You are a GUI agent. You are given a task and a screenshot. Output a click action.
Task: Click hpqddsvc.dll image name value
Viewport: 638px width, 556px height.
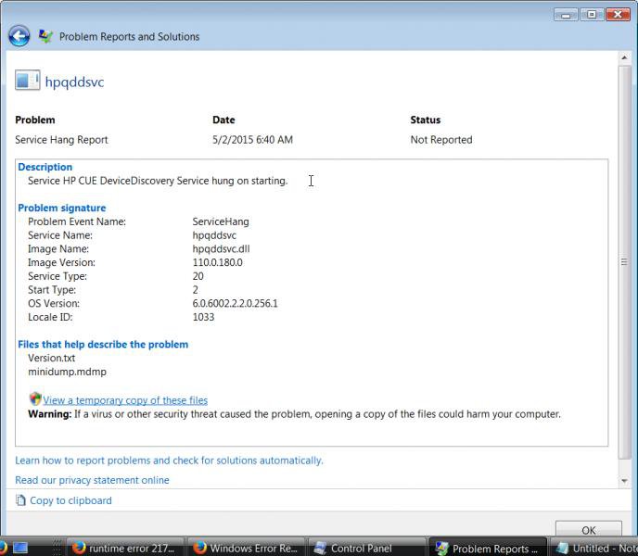(x=221, y=249)
